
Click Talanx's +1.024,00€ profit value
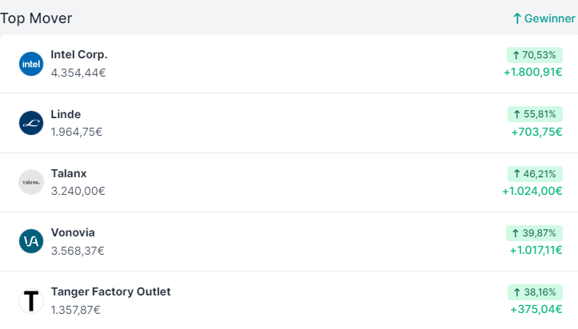coord(532,191)
